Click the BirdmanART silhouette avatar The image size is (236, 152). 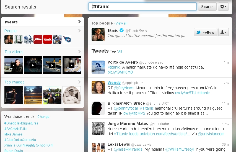pos(98,108)
